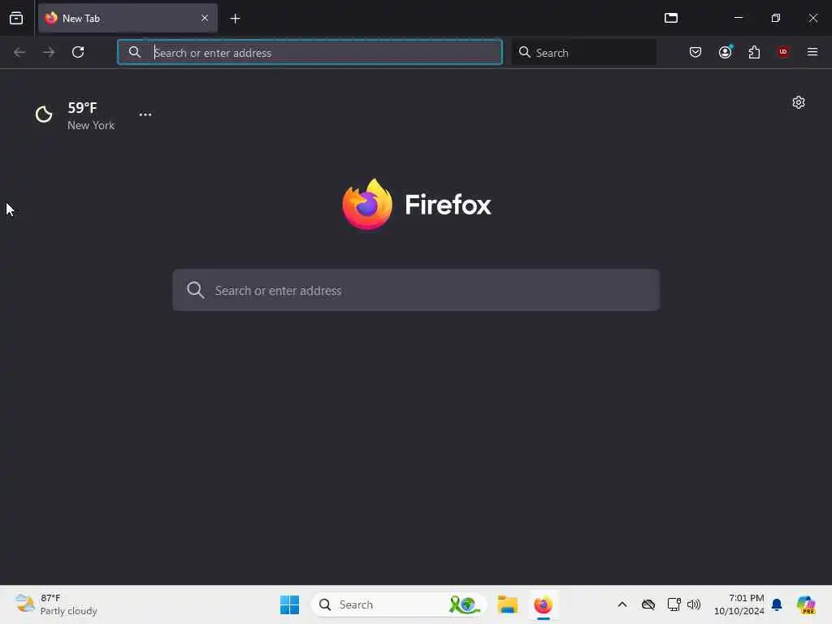This screenshot has height=624, width=832.
Task: Open Windows Start menu
Action: [x=289, y=604]
